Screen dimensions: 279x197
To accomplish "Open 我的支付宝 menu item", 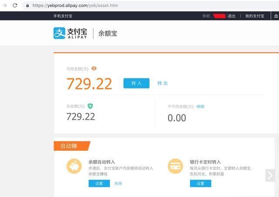I will click(x=255, y=16).
